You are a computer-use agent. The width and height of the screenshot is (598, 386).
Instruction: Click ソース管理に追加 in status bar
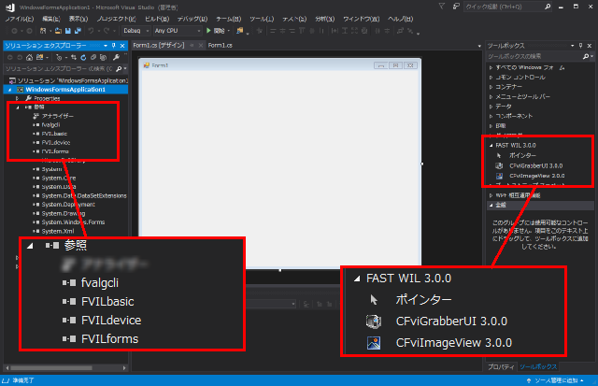pyautogui.click(x=556, y=380)
